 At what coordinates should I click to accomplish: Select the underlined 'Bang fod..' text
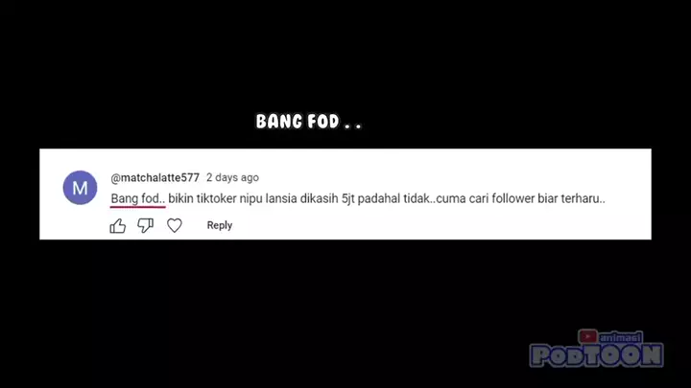[138, 199]
